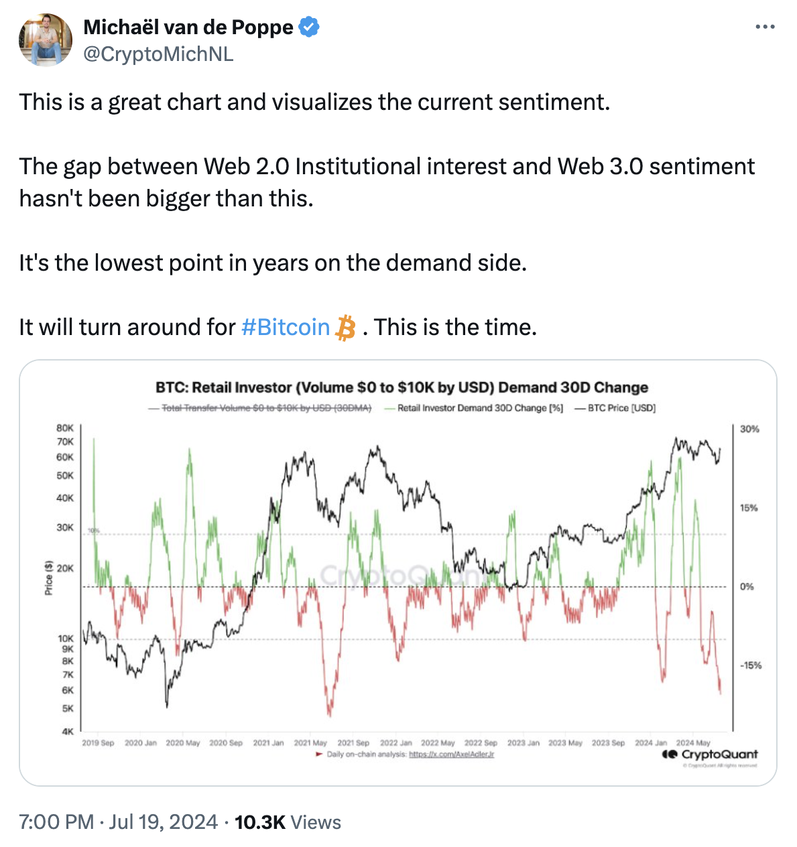This screenshot has width=797, height=847.
Task: Open the three-dot more options menu
Action: 764,27
